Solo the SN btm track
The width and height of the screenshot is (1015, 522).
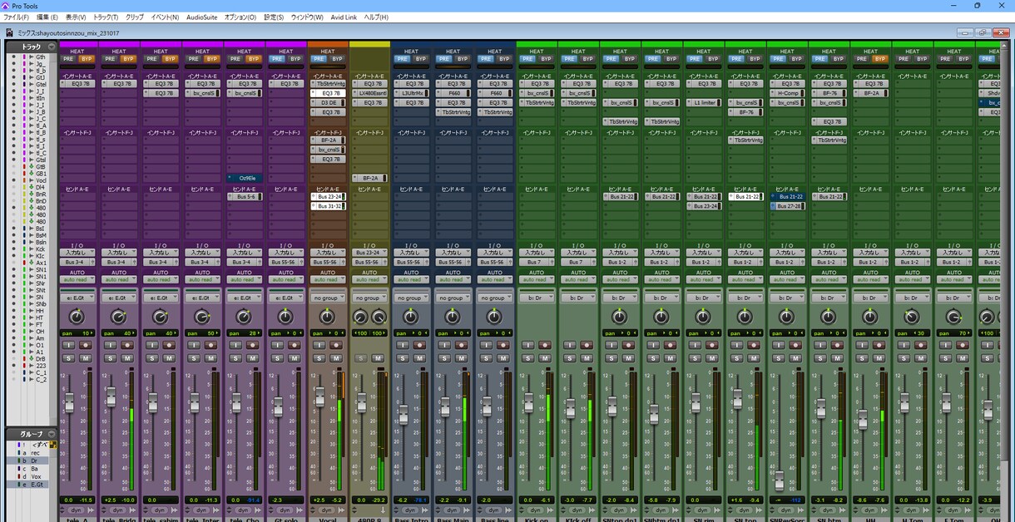pos(820,358)
